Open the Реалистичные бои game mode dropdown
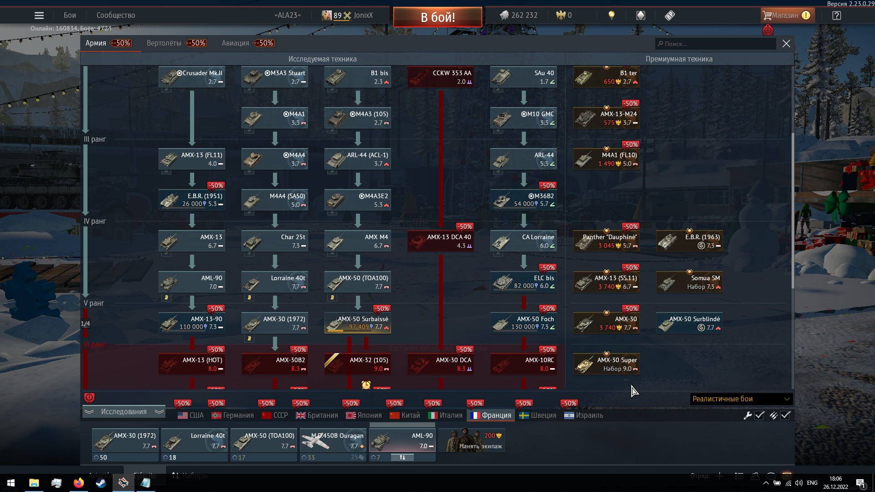The width and height of the screenshot is (875, 492). click(x=741, y=399)
